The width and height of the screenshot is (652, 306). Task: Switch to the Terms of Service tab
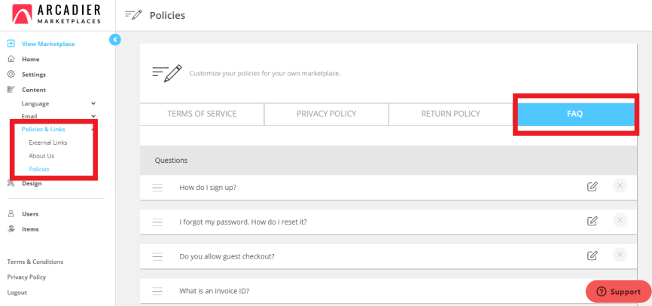[x=202, y=114]
